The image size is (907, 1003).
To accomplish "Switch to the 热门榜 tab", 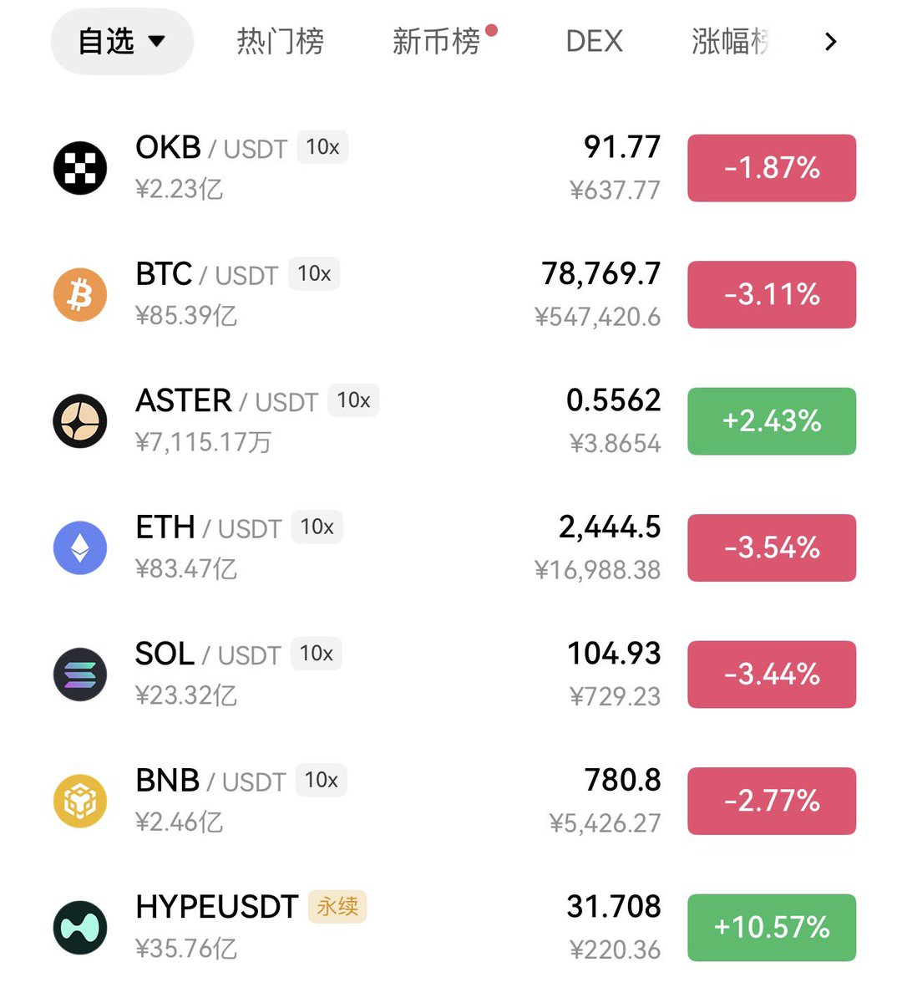I will tap(280, 41).
